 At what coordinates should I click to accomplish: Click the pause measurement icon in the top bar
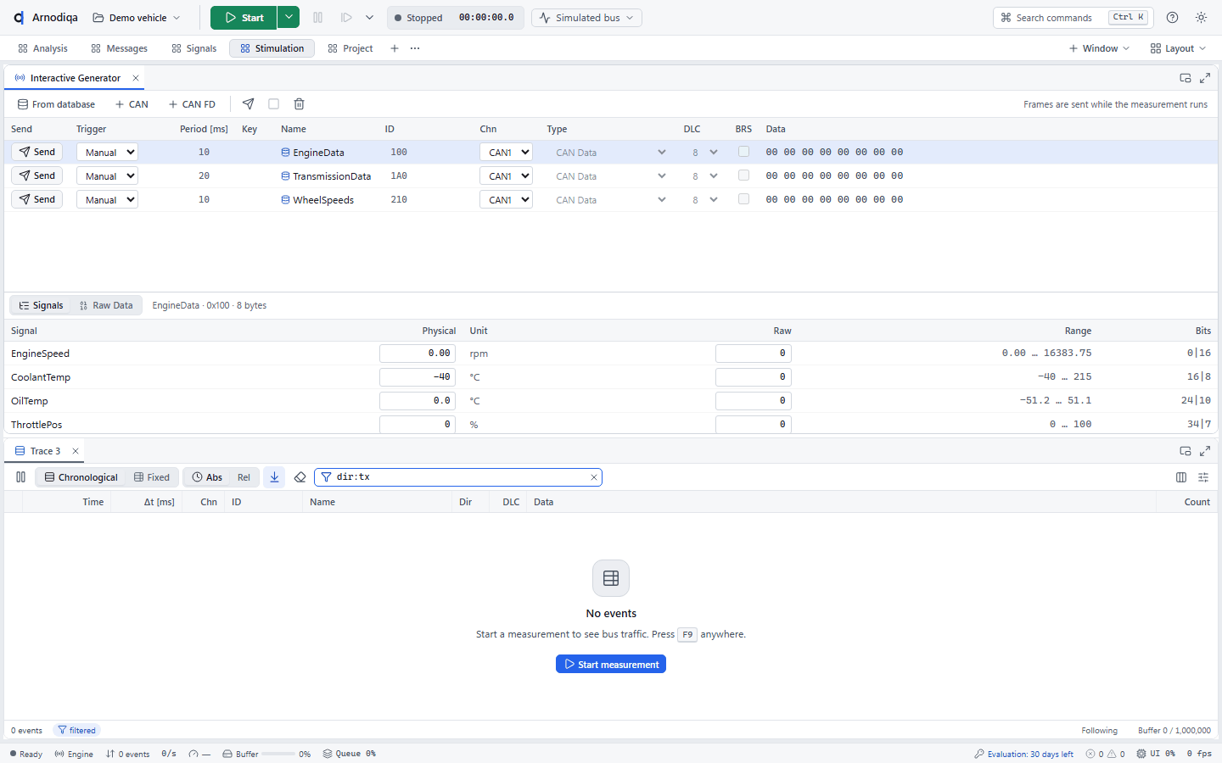point(318,18)
